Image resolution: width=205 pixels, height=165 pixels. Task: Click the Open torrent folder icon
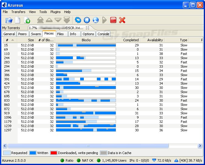[9, 20]
